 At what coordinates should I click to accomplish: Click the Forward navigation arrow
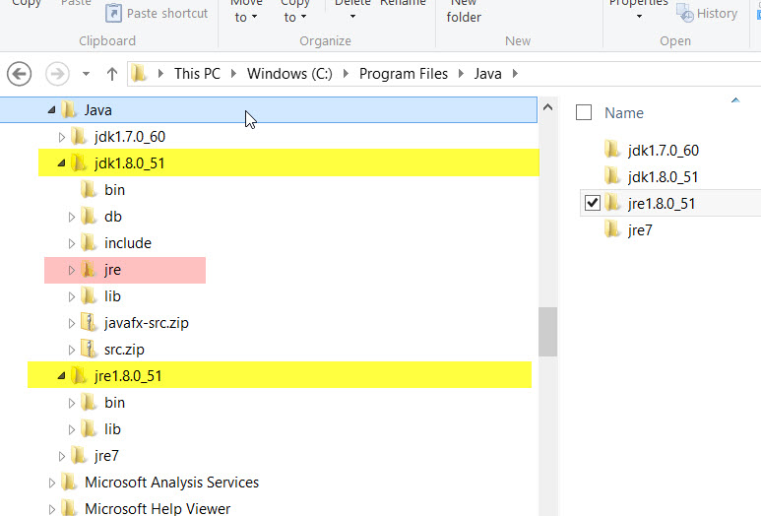point(57,74)
